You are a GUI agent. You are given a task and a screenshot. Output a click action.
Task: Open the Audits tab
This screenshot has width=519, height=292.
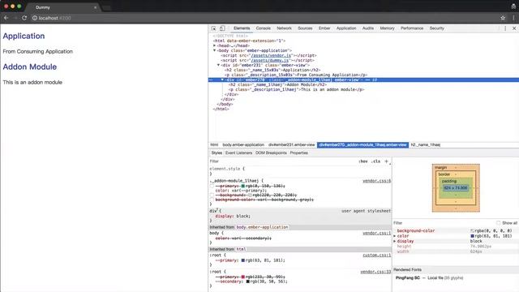pyautogui.click(x=367, y=28)
